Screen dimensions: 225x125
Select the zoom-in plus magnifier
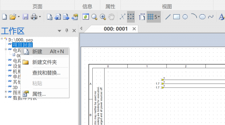pos(103,17)
